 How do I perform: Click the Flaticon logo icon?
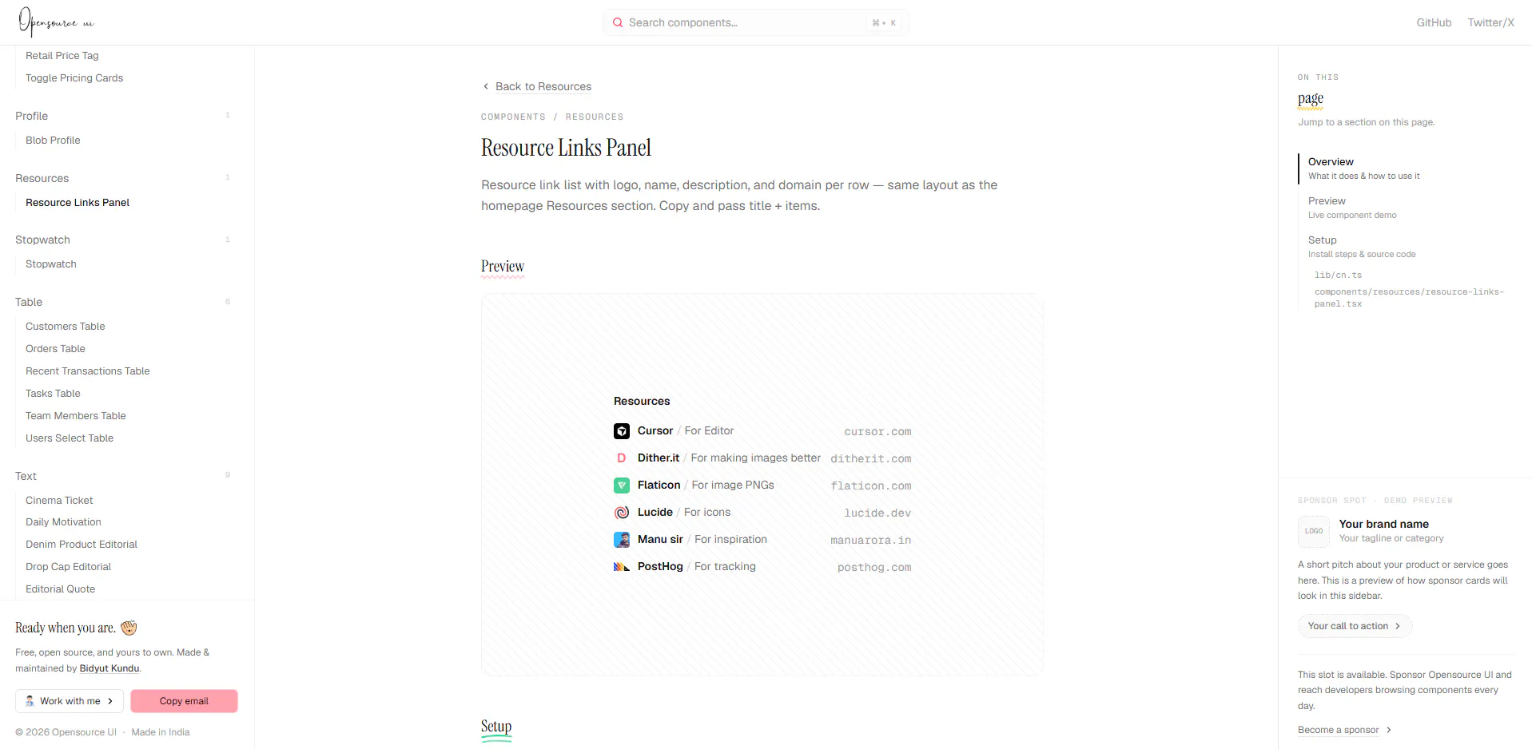[622, 485]
